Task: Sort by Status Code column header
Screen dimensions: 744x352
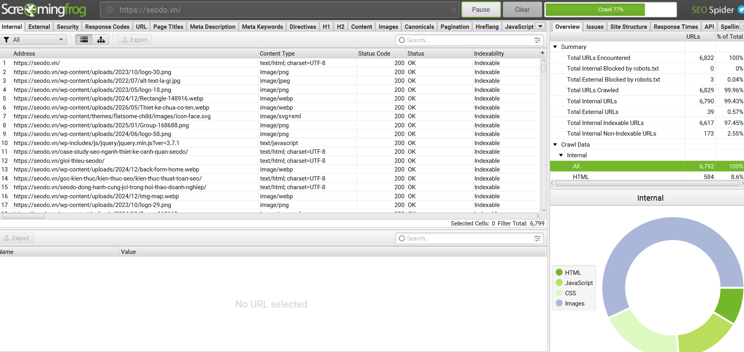Action: (x=381, y=54)
